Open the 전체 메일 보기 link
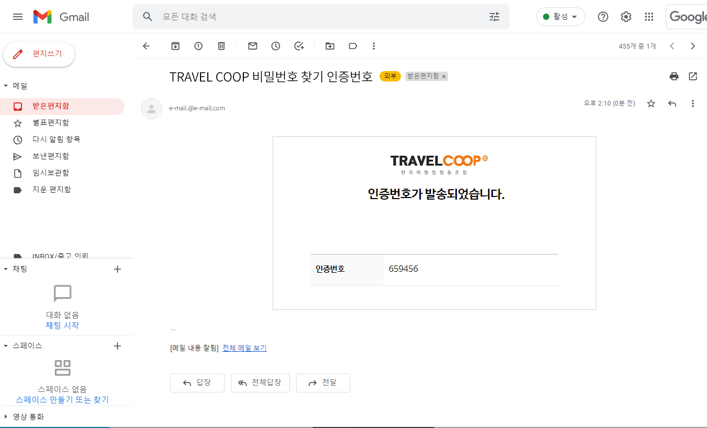707x428 pixels. click(244, 348)
